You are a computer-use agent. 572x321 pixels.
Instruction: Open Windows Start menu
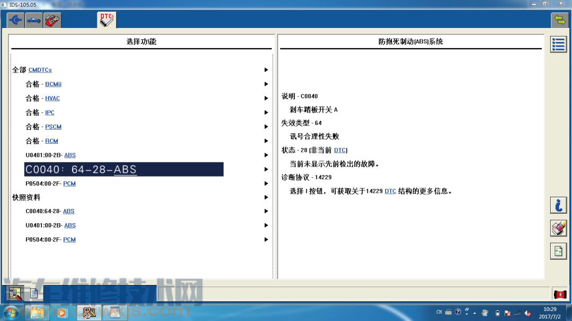(11, 313)
